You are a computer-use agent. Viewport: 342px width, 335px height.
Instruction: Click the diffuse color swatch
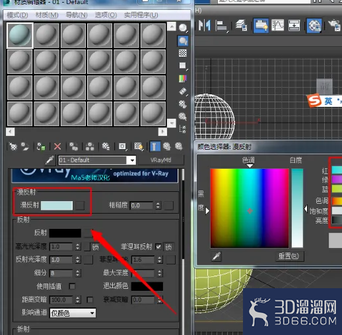tap(57, 206)
